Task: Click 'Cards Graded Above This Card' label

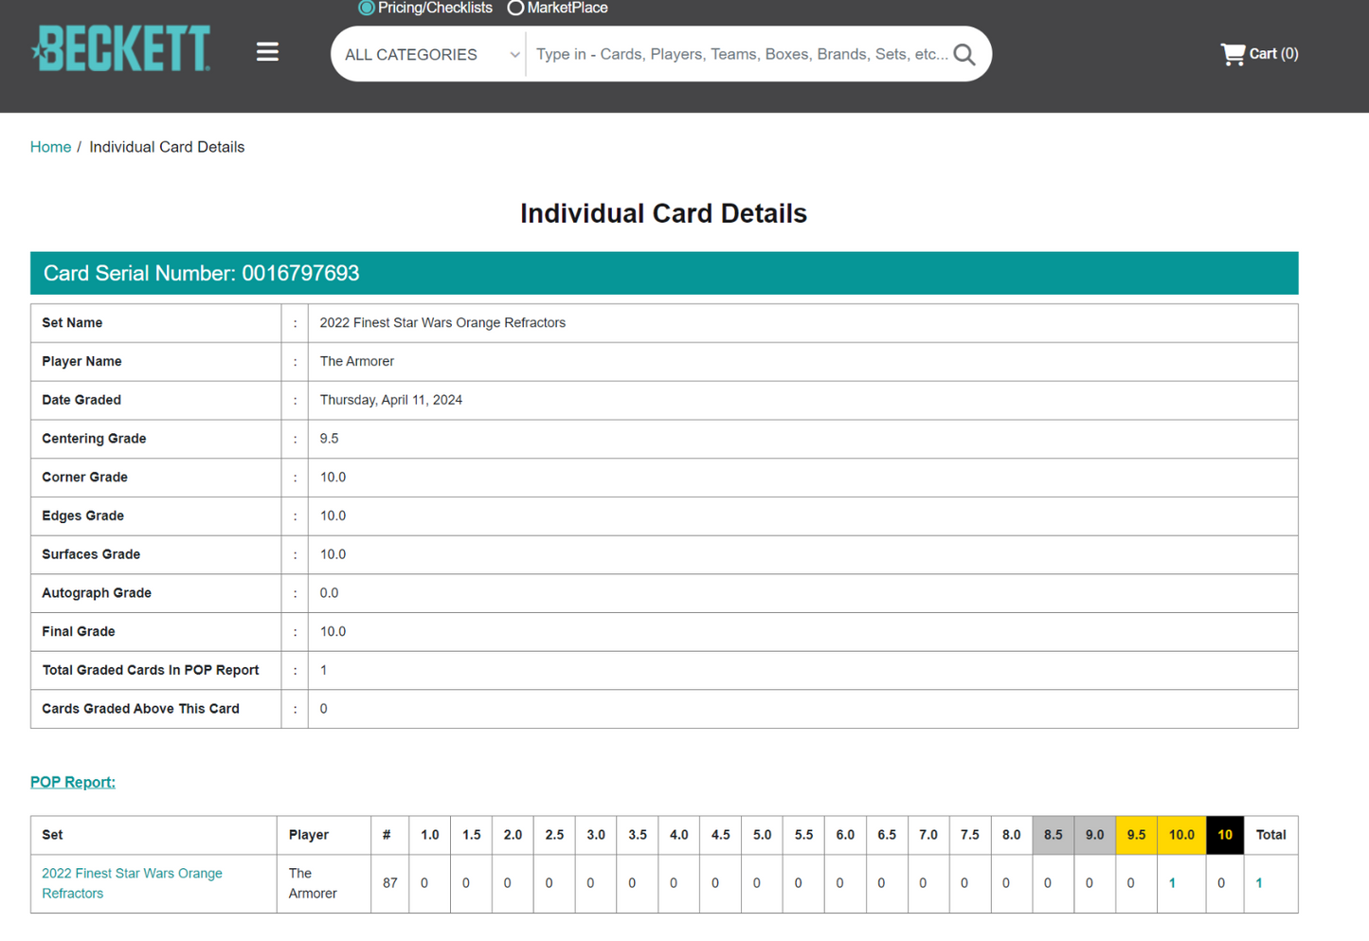Action: 140,709
